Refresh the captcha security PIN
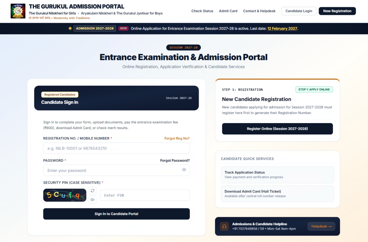The height and width of the screenshot is (242, 368). click(x=93, y=191)
